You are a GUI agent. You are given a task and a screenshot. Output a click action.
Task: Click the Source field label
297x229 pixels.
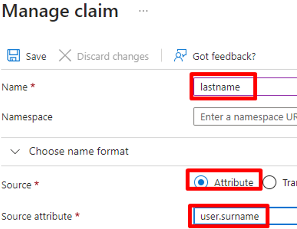pyautogui.click(x=16, y=185)
